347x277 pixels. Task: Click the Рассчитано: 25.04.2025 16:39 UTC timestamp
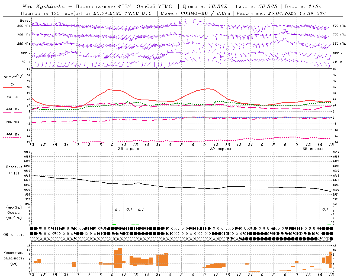click(x=281, y=13)
